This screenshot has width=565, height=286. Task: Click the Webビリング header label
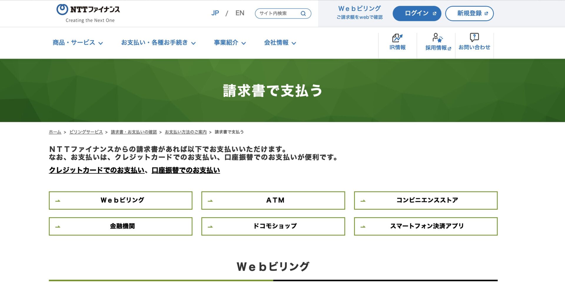[x=360, y=9]
